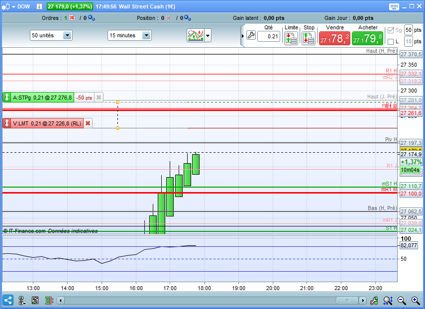This screenshot has width=425, height=309.
Task: Click the scrollbar right arrow
Action: 363,301
